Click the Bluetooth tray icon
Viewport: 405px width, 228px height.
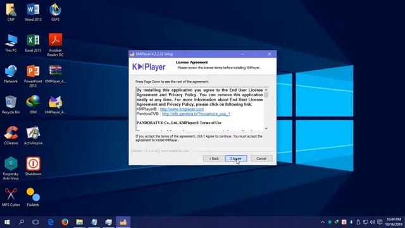[351, 222]
